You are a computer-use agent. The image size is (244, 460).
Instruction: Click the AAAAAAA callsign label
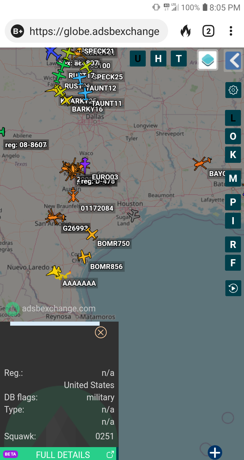(79, 283)
